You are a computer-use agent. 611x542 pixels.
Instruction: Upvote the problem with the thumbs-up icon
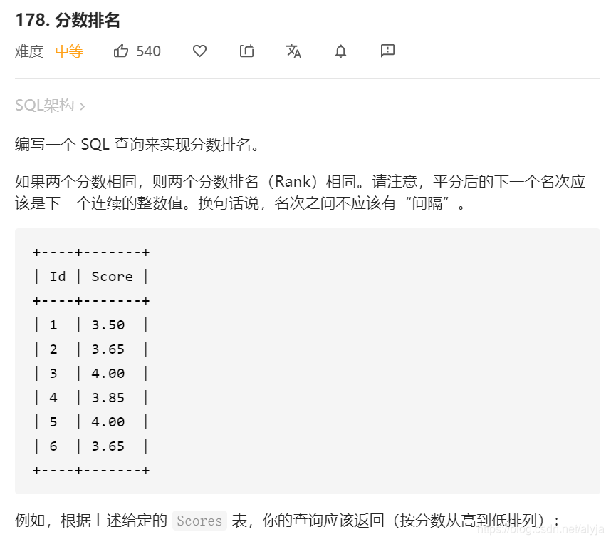[x=121, y=51]
